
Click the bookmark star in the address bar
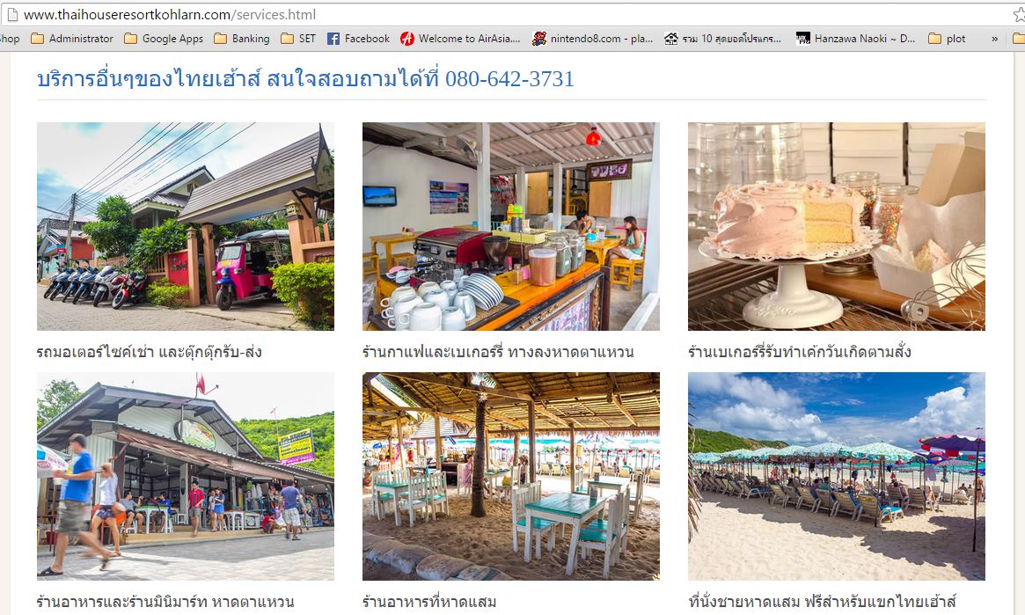[x=1019, y=14]
